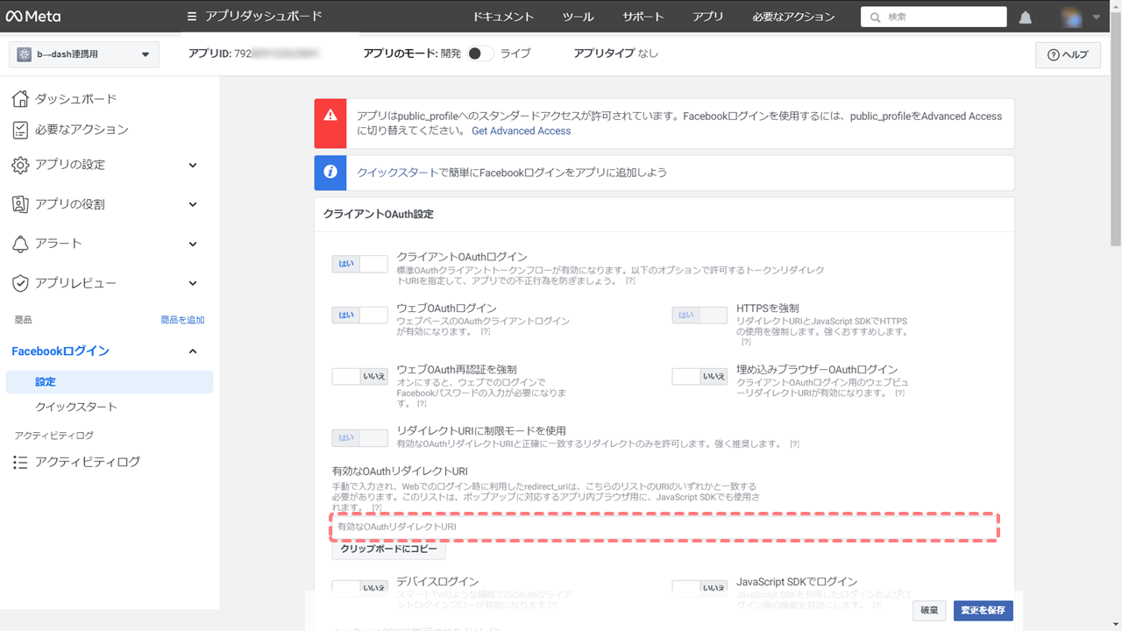Image resolution: width=1122 pixels, height=631 pixels.
Task: Click the クリップボードにコピー button
Action: click(388, 549)
